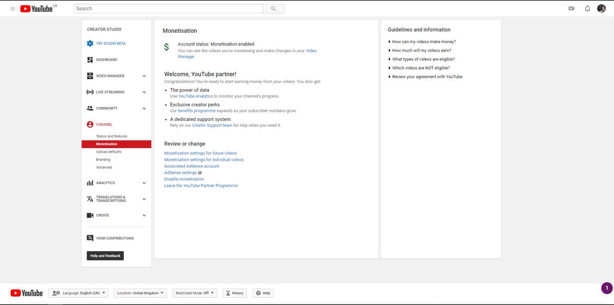Select the Monetisation submenu item
The height and width of the screenshot is (305, 614).
coord(117,144)
